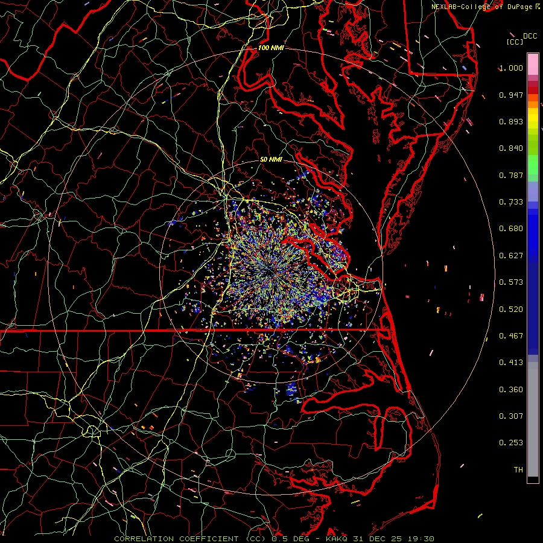This screenshot has width=543, height=543.
Task: Click the gray segment of the color bar
Action: pos(533,419)
